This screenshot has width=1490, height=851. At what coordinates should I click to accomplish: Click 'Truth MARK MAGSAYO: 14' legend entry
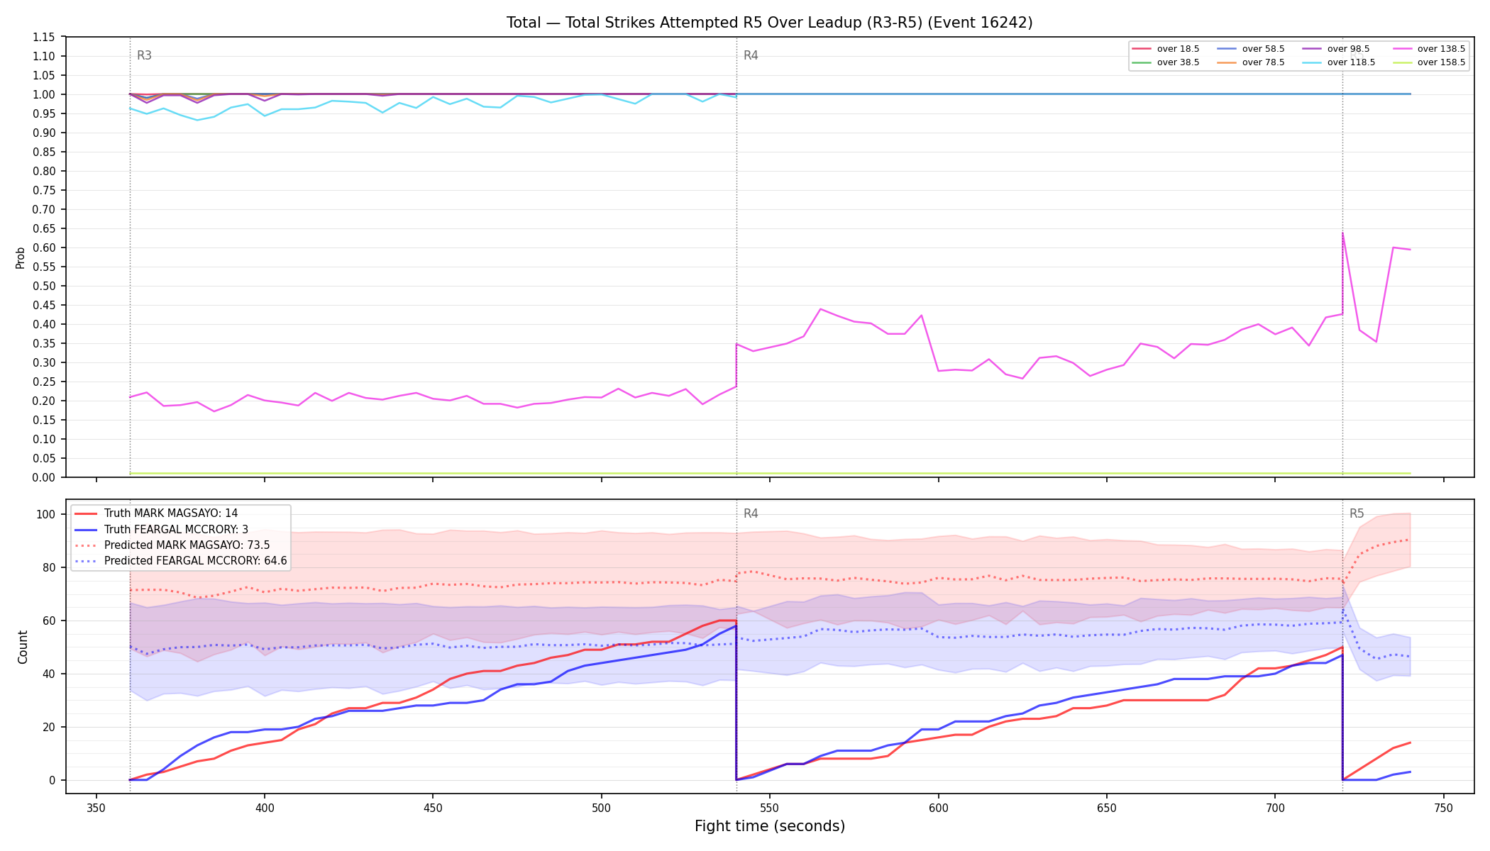(171, 513)
